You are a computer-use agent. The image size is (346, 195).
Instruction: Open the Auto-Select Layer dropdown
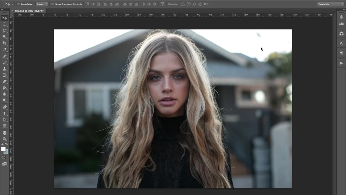pos(42,4)
